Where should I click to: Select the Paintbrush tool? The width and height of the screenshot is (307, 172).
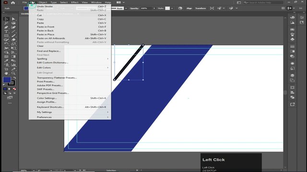coord(13,36)
